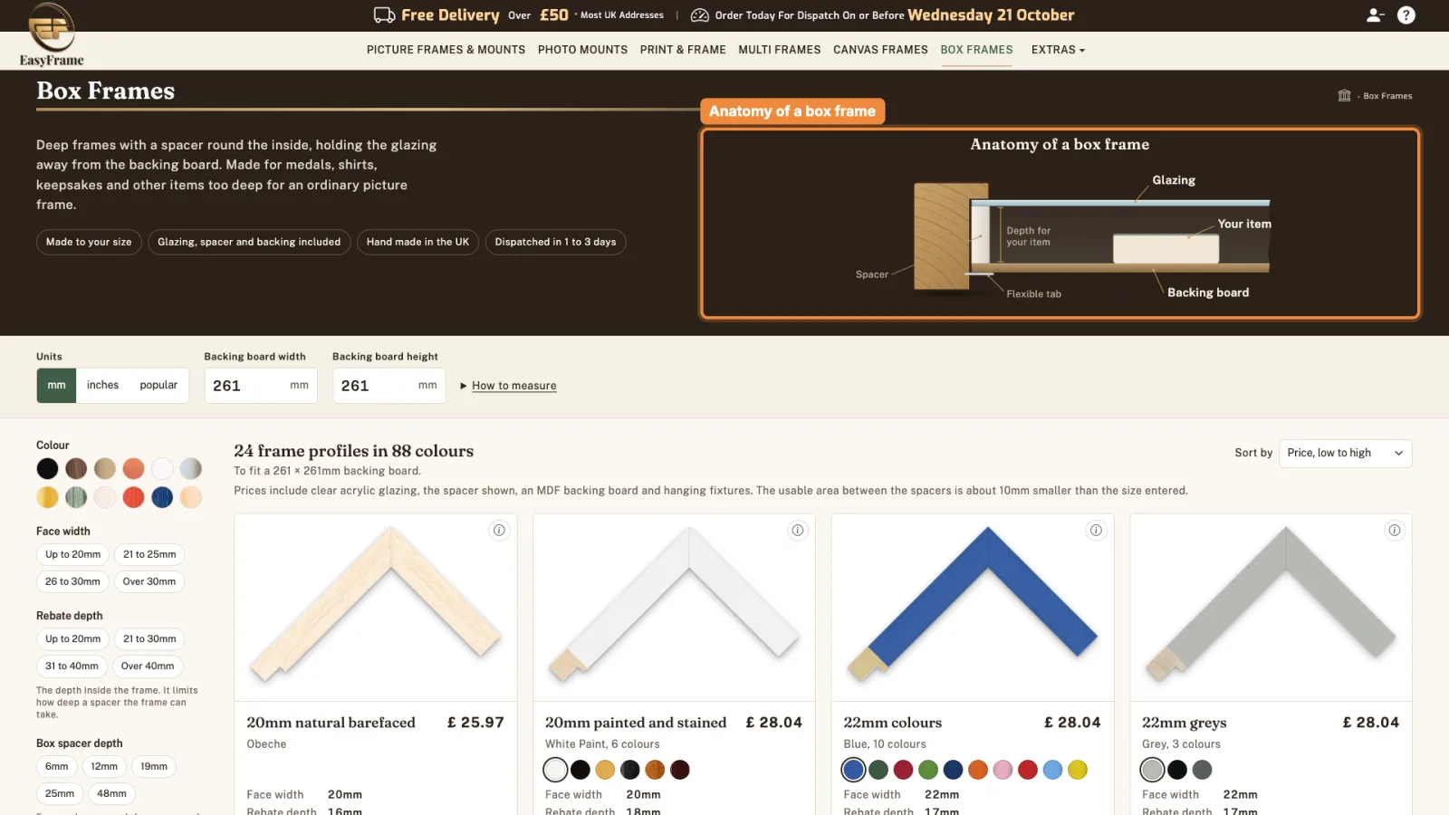Click the delivery truck icon

384,14
